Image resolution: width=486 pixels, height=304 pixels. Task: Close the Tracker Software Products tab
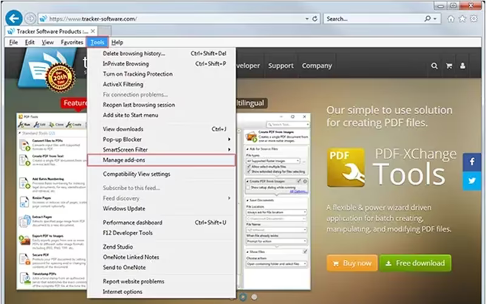[93, 32]
